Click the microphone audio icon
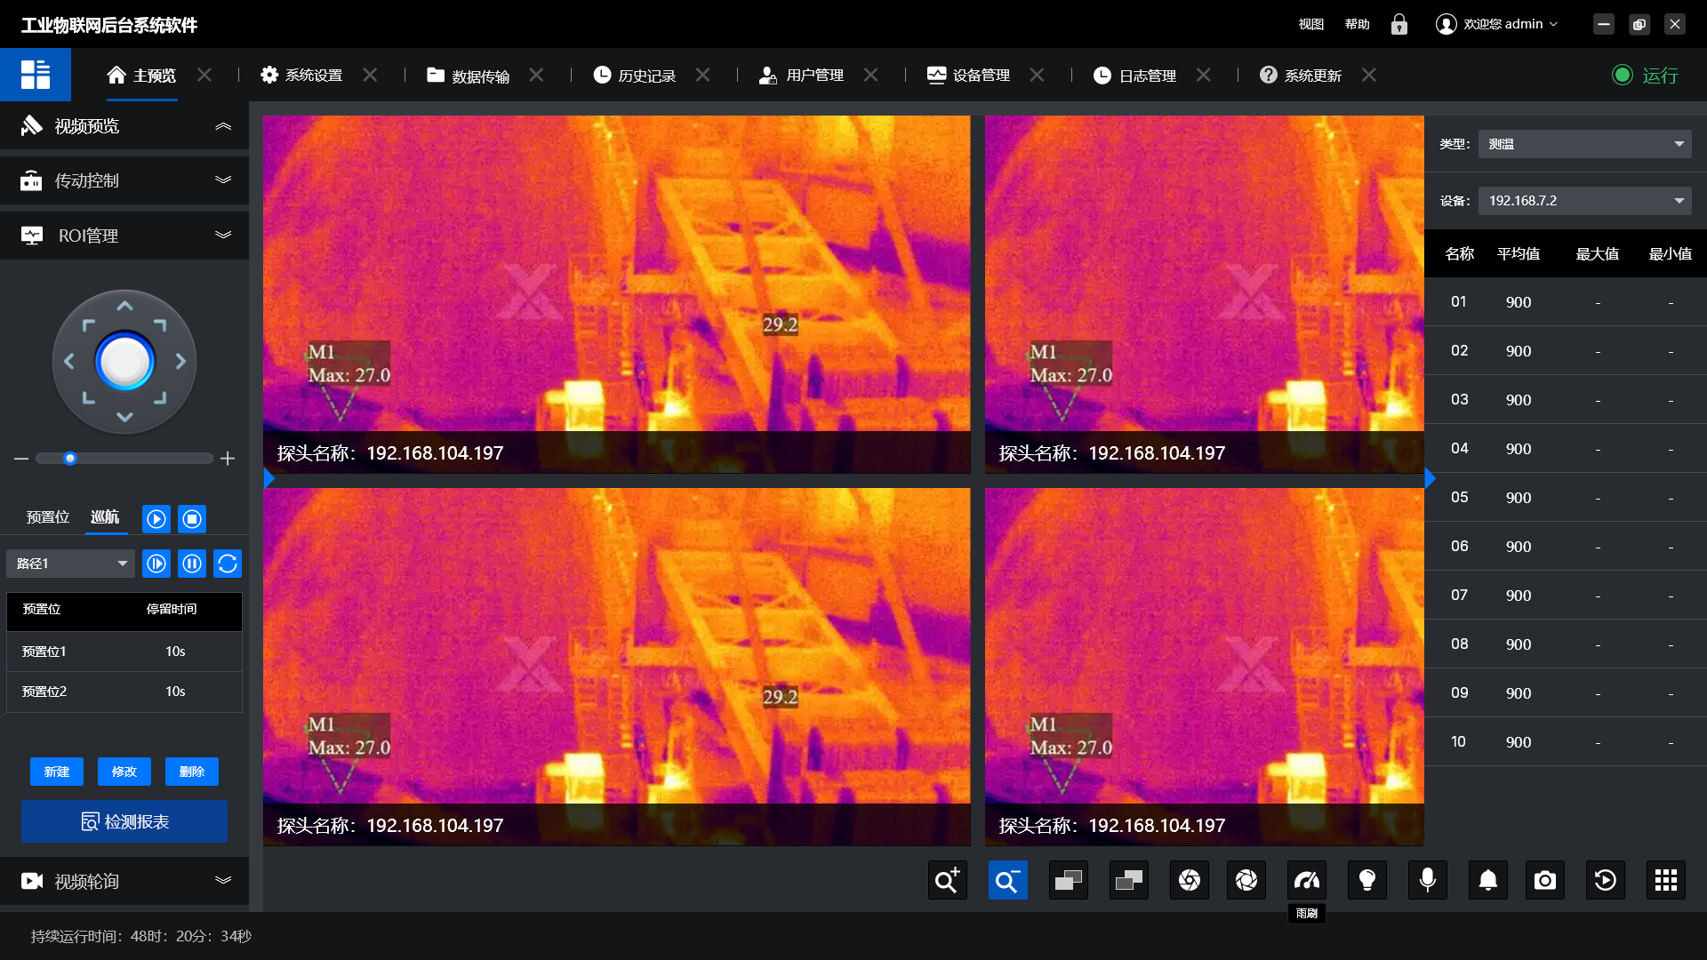The height and width of the screenshot is (960, 1707). tap(1427, 880)
